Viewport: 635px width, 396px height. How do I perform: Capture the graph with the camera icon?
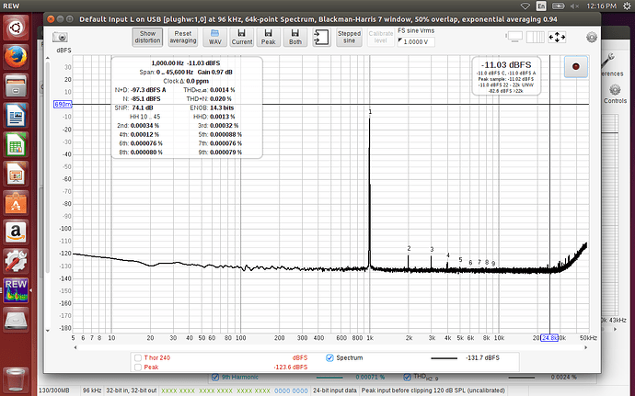[60, 38]
